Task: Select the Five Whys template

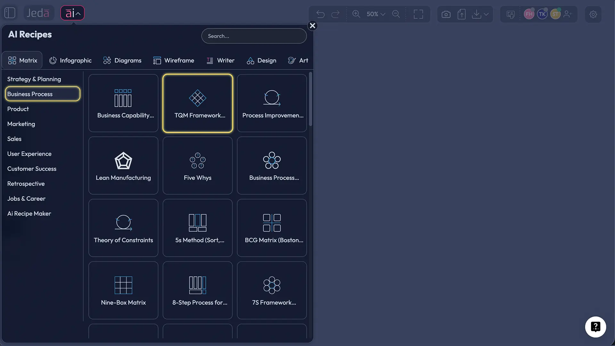Action: point(198,166)
